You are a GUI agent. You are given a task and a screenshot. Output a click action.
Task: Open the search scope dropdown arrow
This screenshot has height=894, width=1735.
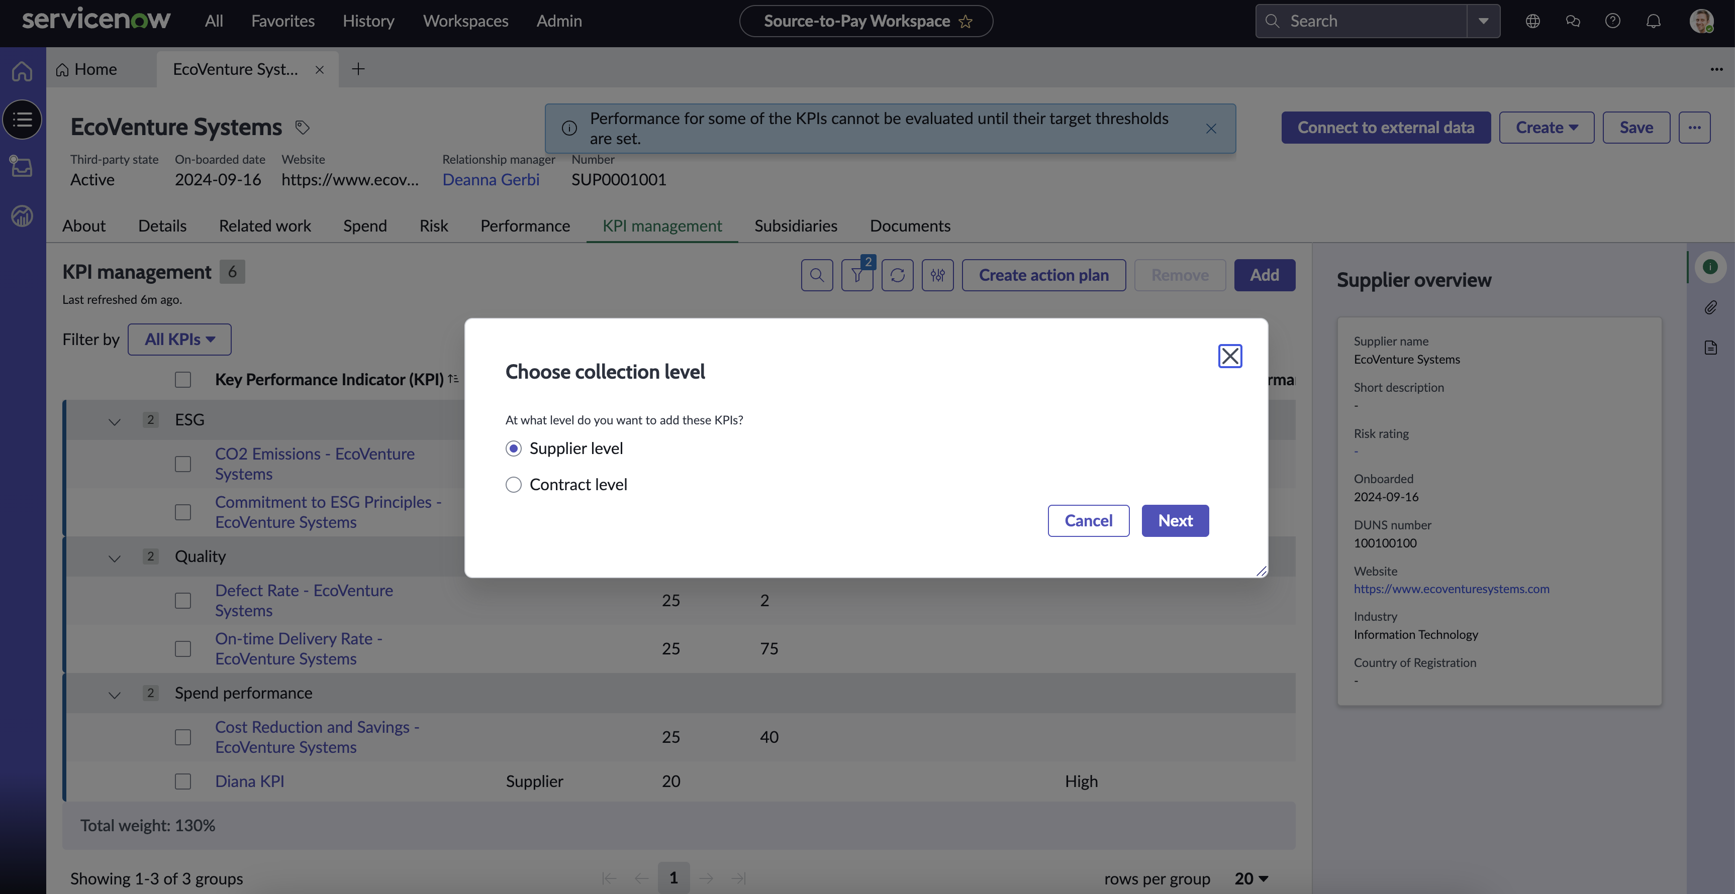point(1483,21)
